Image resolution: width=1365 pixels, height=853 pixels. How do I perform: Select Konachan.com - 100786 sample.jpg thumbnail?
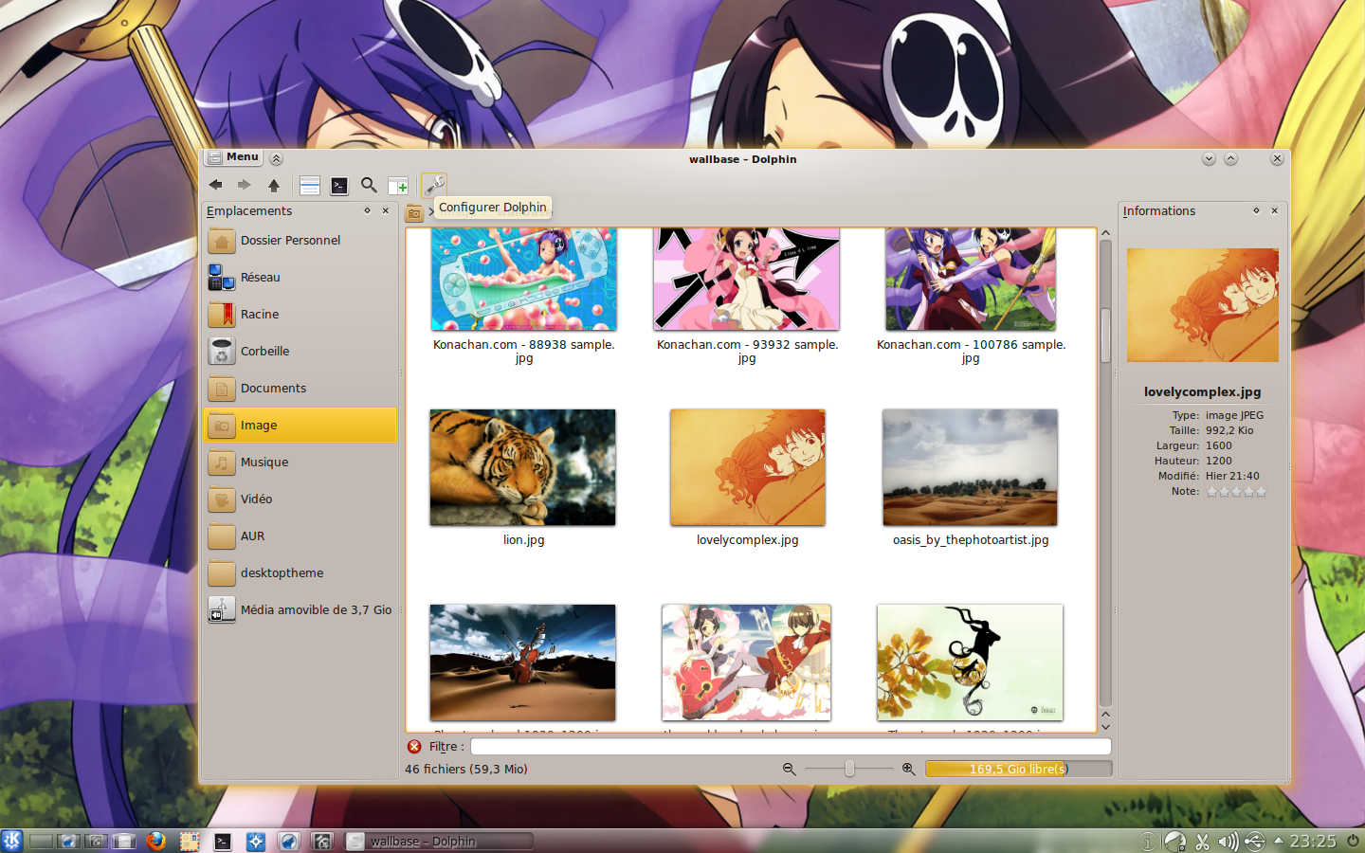971,280
